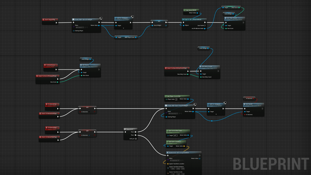The width and height of the screenshot is (311, 175).
Task: Click the Cast Failed exec pin
Action: pos(205,26)
